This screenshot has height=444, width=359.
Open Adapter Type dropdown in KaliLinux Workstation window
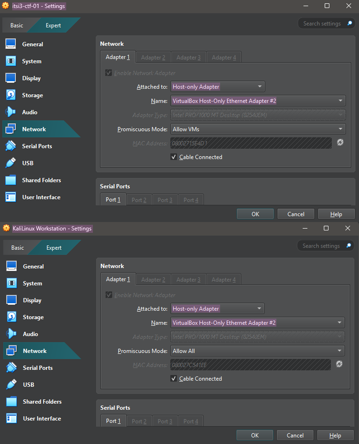click(x=257, y=337)
